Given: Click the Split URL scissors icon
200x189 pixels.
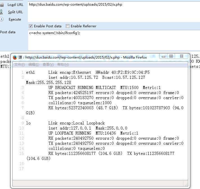Looking at the screenshot, I should (x=1, y=12).
